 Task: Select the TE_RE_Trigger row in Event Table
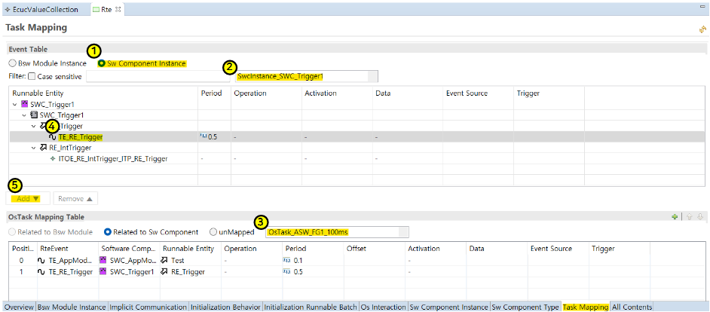click(x=357, y=136)
